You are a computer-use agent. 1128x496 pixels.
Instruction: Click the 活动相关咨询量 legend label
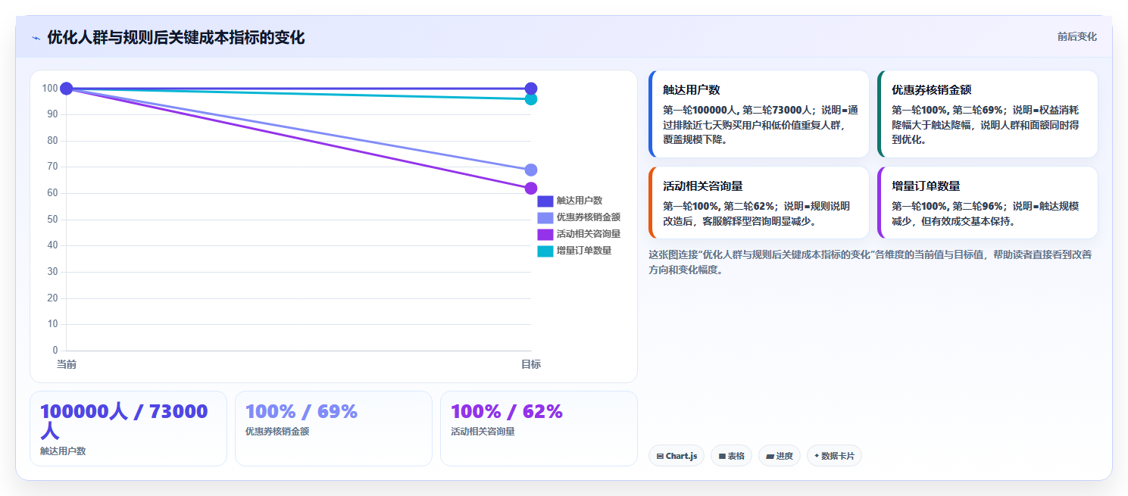[x=589, y=234]
